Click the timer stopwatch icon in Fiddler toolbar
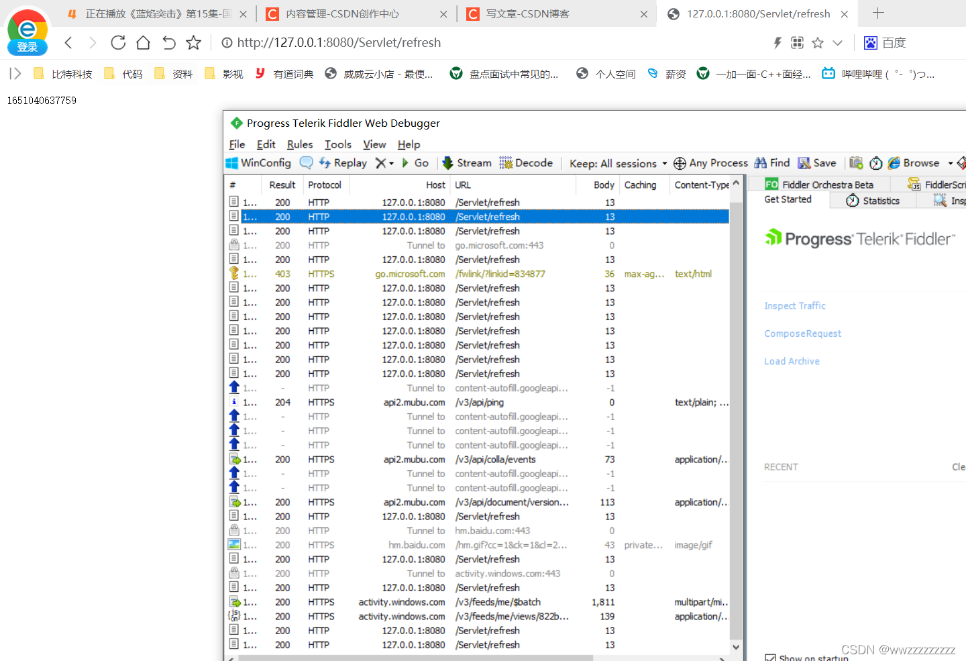The height and width of the screenshot is (661, 966). 875,163
